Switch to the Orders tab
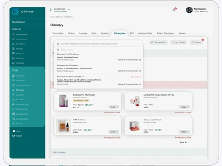 pos(71,33)
